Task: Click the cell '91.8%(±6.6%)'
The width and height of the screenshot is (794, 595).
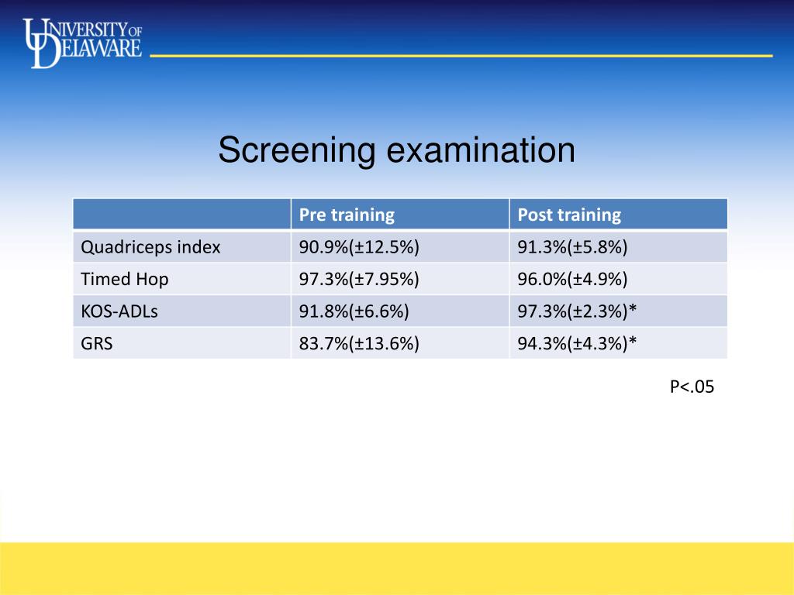Action: [400, 311]
